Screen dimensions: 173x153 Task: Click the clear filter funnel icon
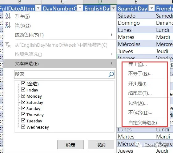8,45
